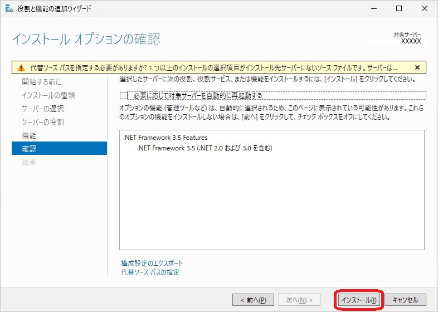This screenshot has width=438, height=312.
Task: Select the .NET Framework 3.5 (.NET 2.0 および 3.0 を含む) entry
Action: [x=204, y=148]
